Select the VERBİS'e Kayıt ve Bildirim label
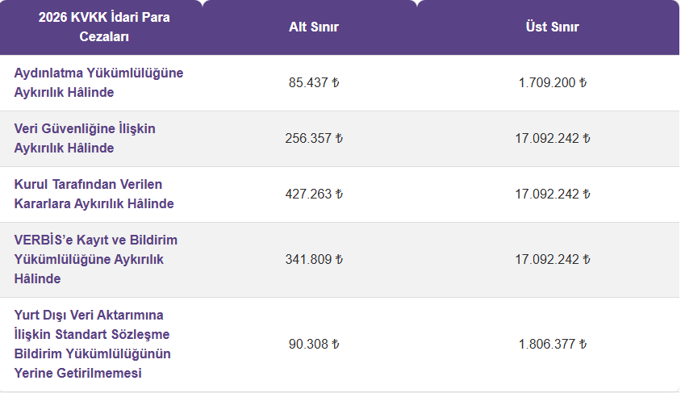The width and height of the screenshot is (685, 393). click(x=96, y=259)
